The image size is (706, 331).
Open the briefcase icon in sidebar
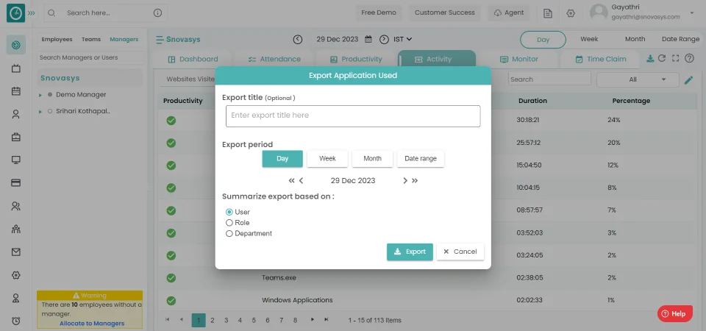point(15,137)
